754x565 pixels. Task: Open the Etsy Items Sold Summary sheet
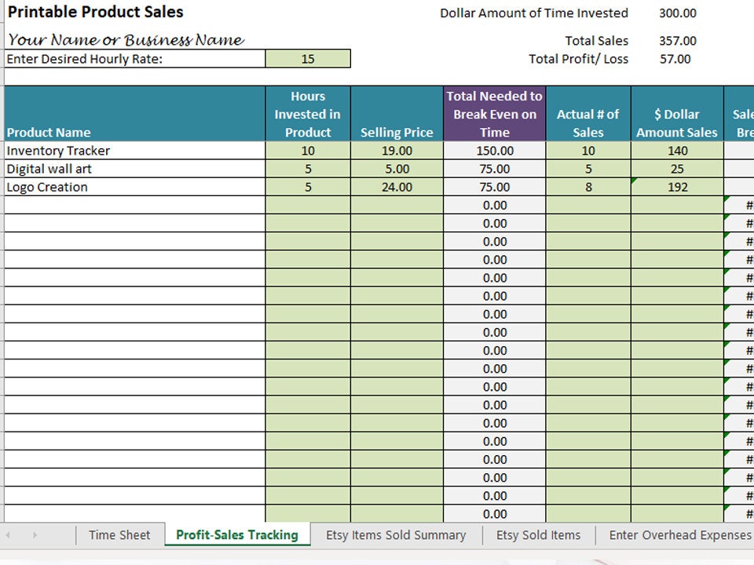pyautogui.click(x=396, y=534)
